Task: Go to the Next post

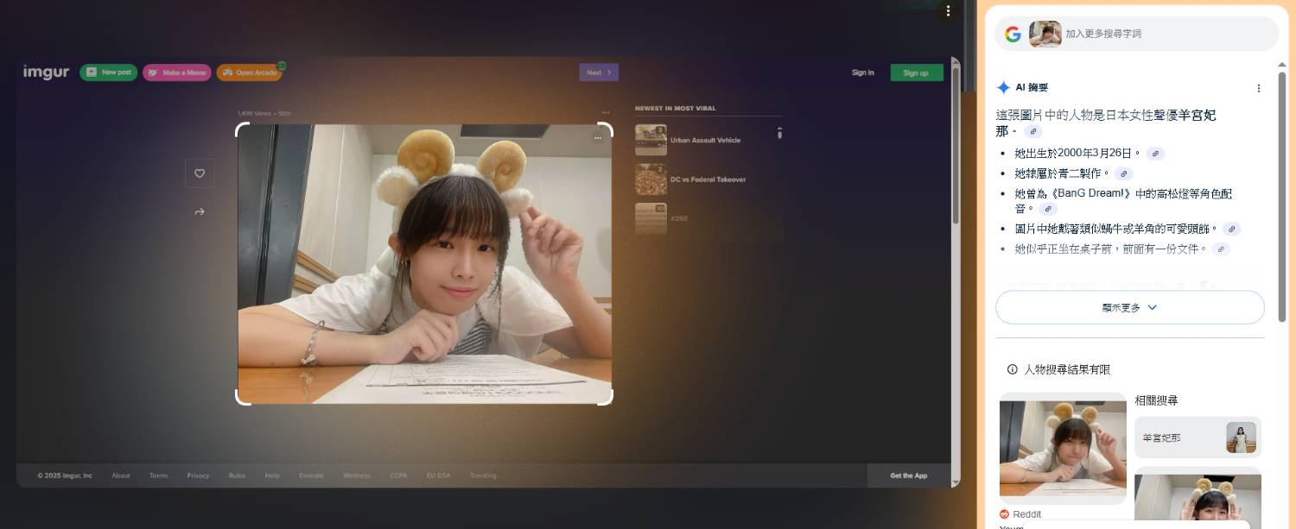Action: click(x=599, y=72)
